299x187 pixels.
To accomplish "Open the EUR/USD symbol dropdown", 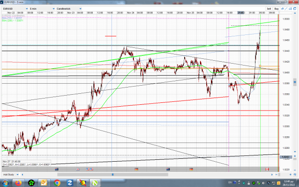I will tap(15, 9).
